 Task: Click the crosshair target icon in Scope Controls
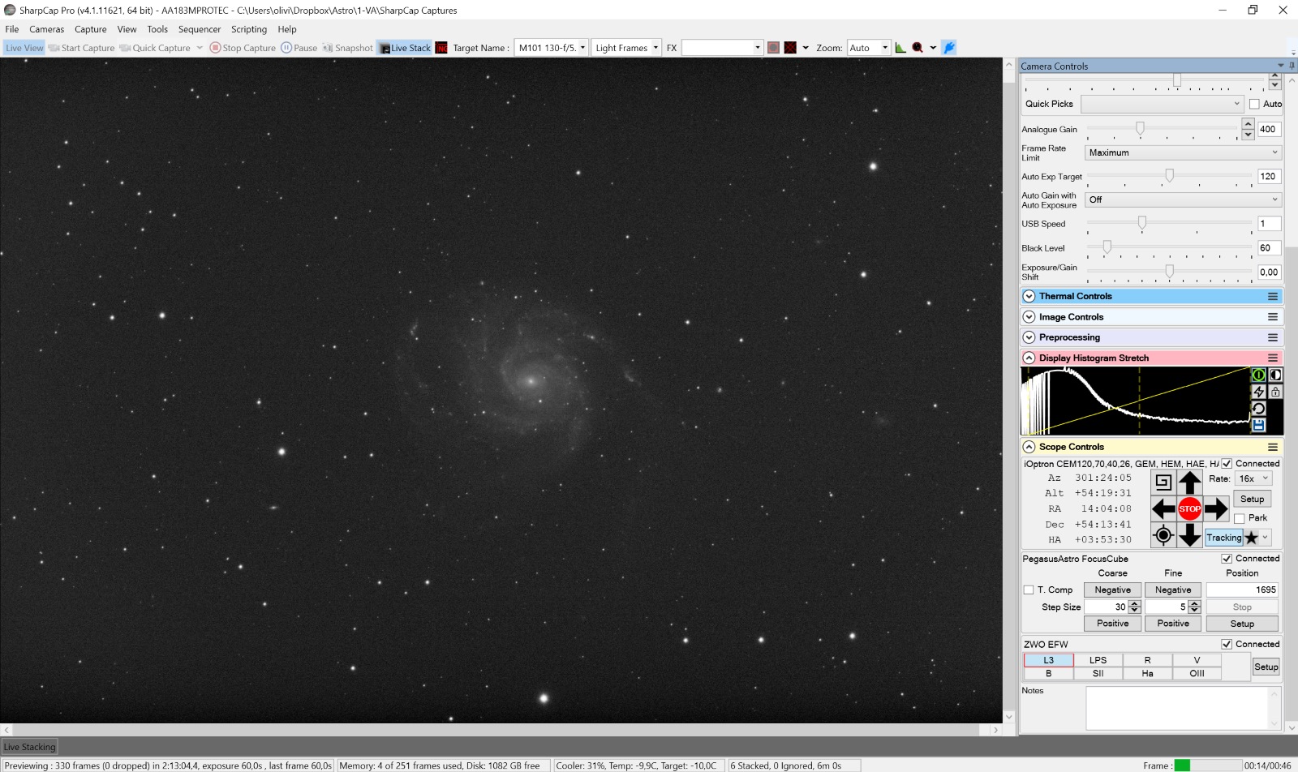pos(1163,535)
